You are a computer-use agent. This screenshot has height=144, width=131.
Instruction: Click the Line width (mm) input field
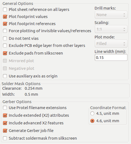tap(111, 58)
